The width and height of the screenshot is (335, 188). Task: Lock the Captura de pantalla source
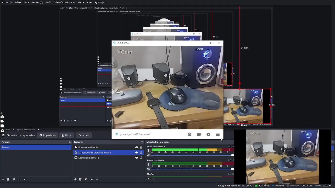click(x=141, y=158)
